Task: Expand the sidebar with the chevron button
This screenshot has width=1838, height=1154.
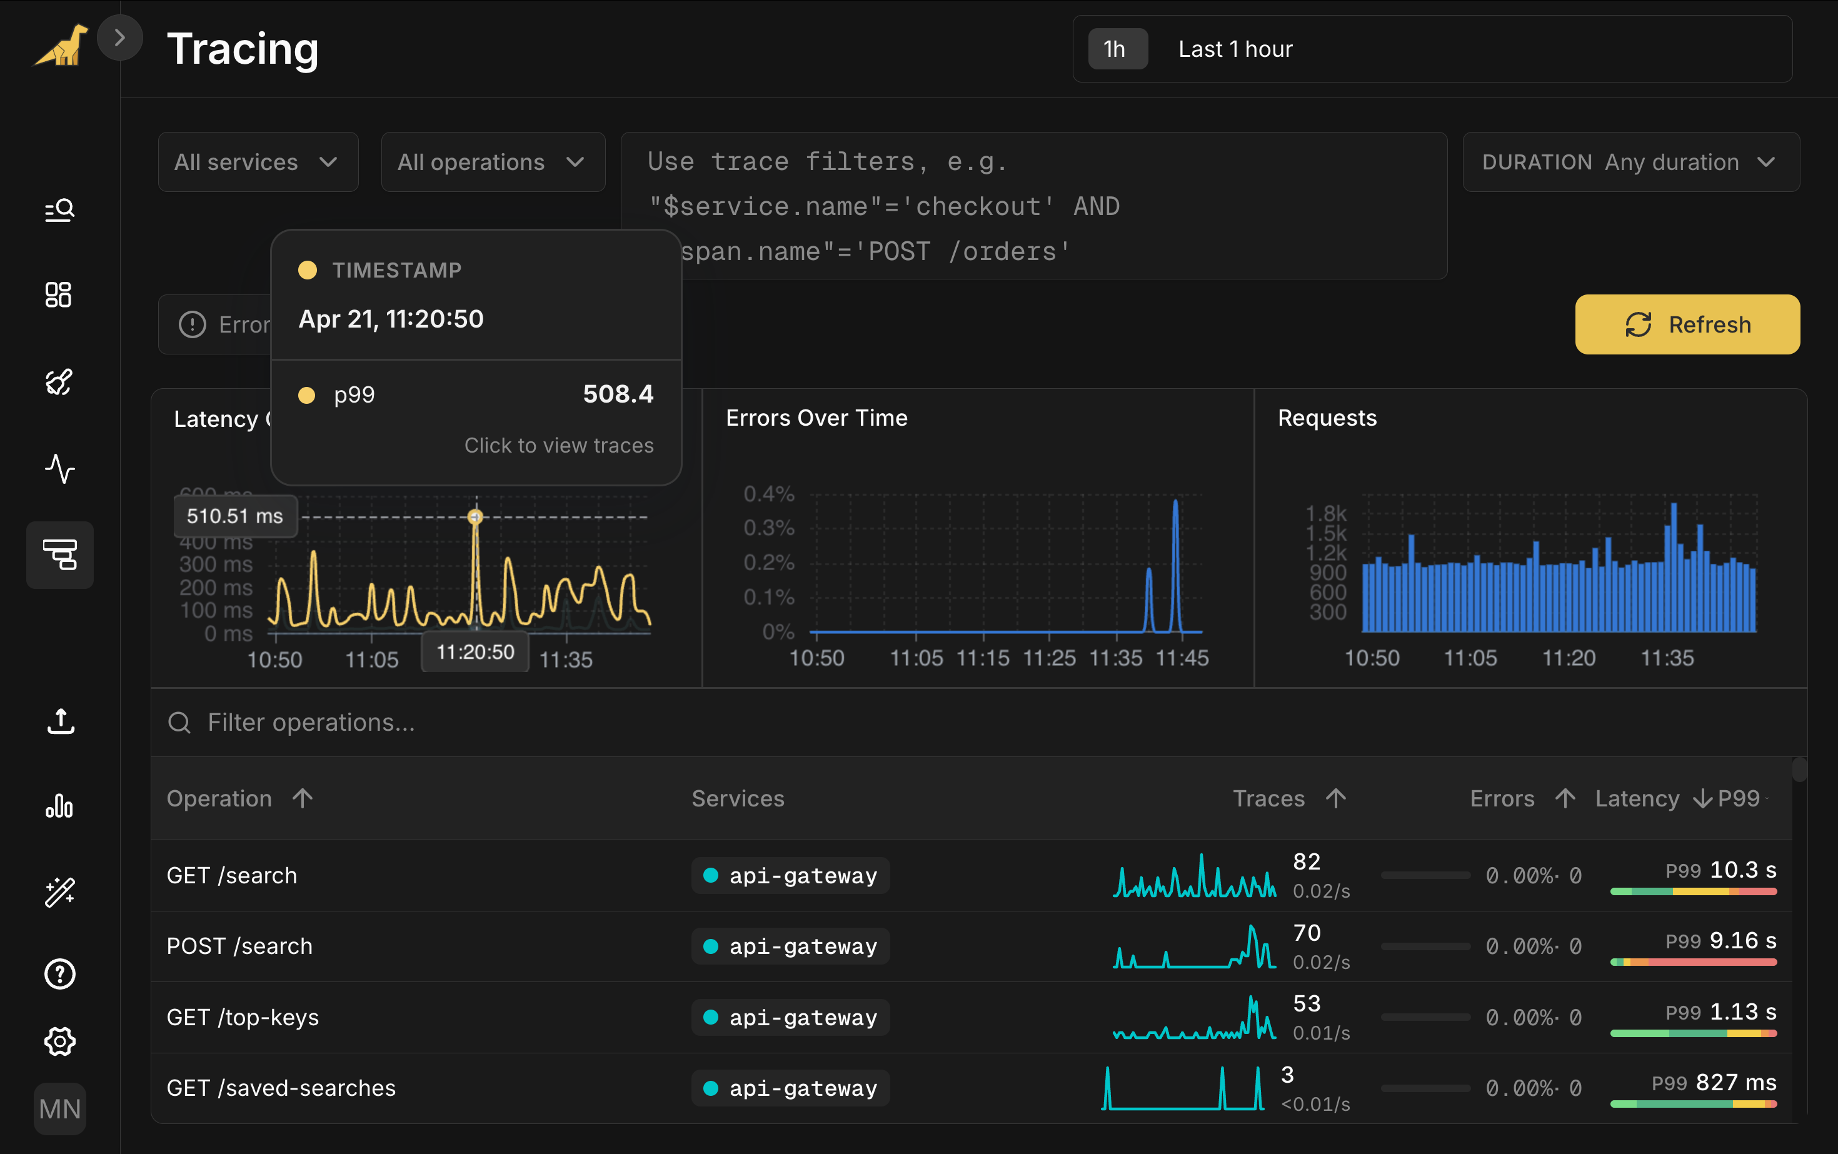Action: 120,38
